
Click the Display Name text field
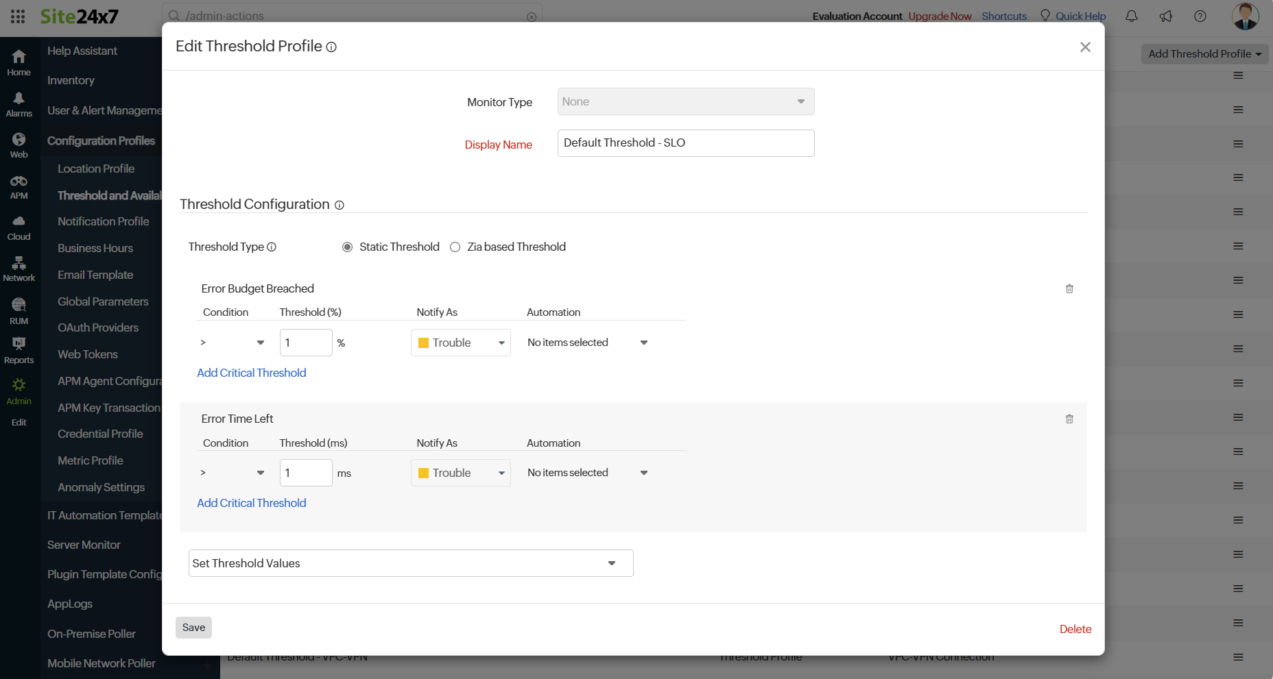(685, 143)
